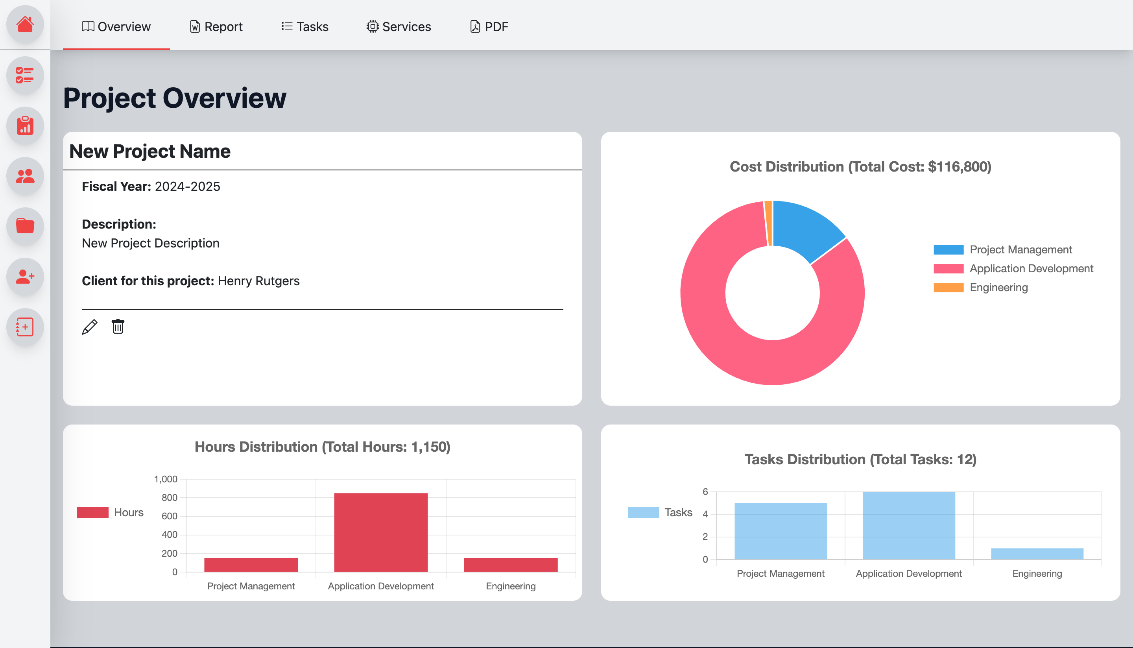This screenshot has width=1133, height=648.
Task: Toggle Engineering legend swatch in cost chart
Action: tap(948, 288)
